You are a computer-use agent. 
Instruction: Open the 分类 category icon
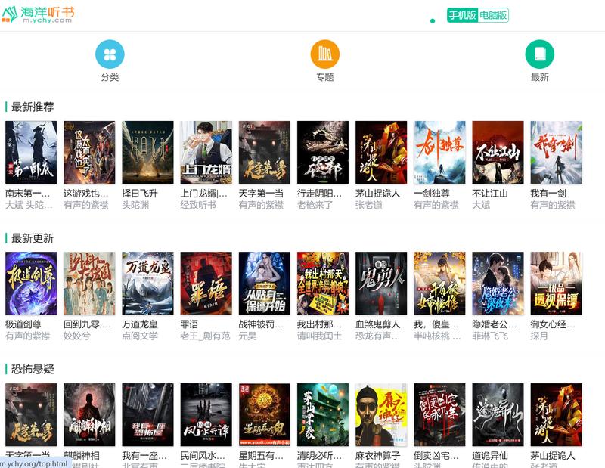(110, 54)
